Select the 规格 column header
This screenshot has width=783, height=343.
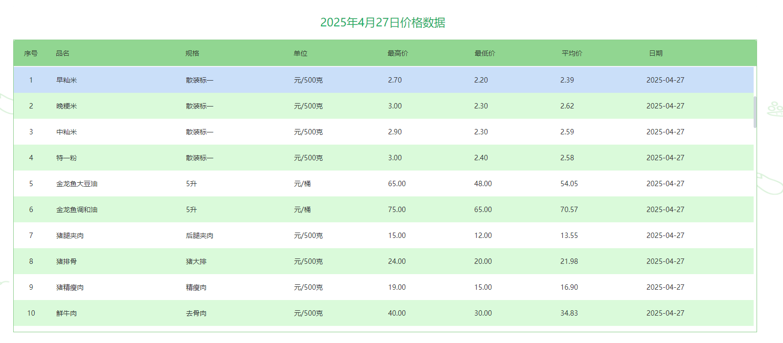pyautogui.click(x=192, y=53)
